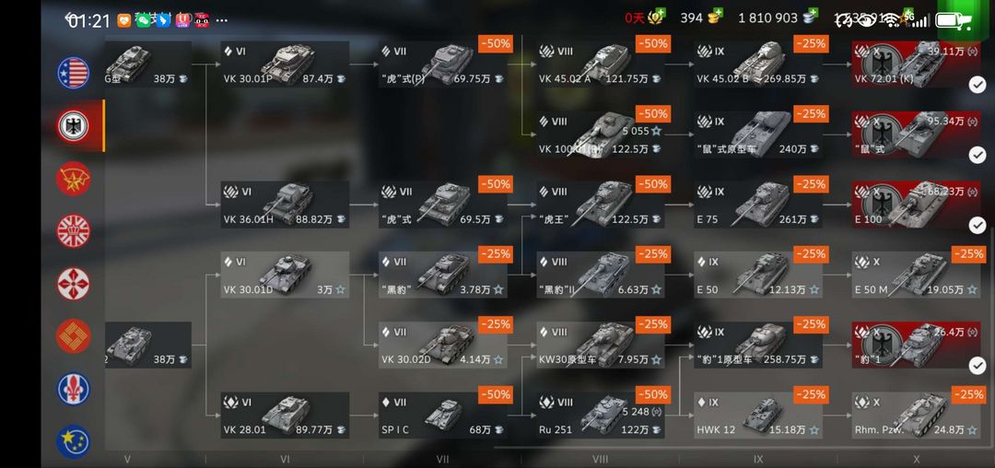The image size is (995, 468).
Task: Toggle checkmark beside VK 72.01 (K)
Action: click(977, 85)
